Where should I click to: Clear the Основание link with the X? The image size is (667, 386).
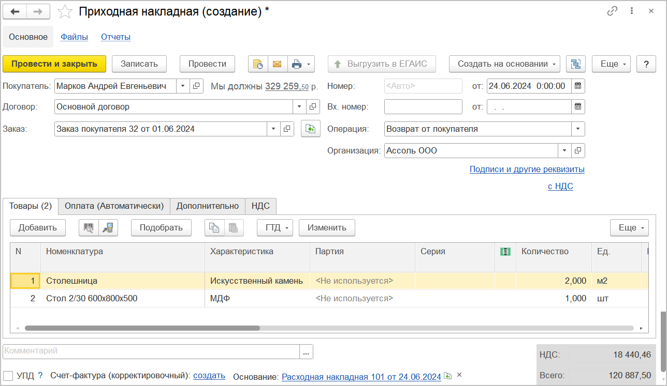coord(459,376)
